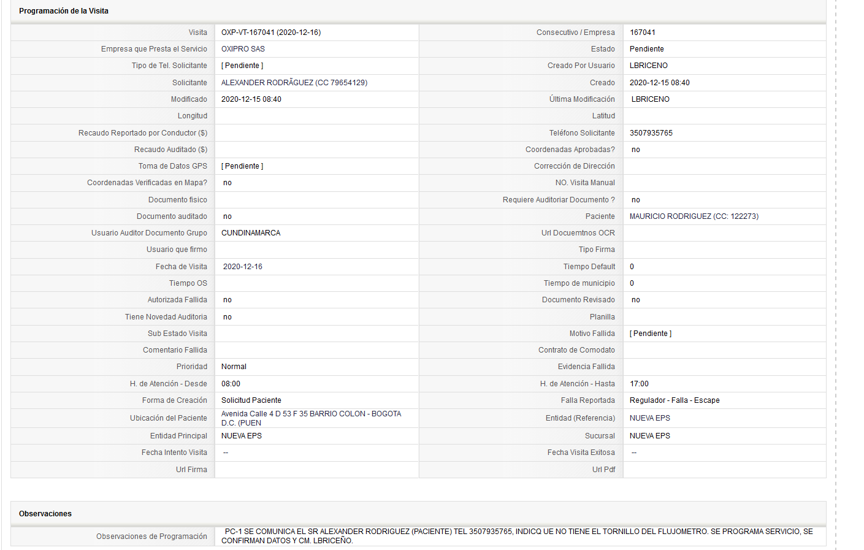This screenshot has height=550, width=864.
Task: Click the 'Sub Estado Visita' label
Action: coord(177,334)
